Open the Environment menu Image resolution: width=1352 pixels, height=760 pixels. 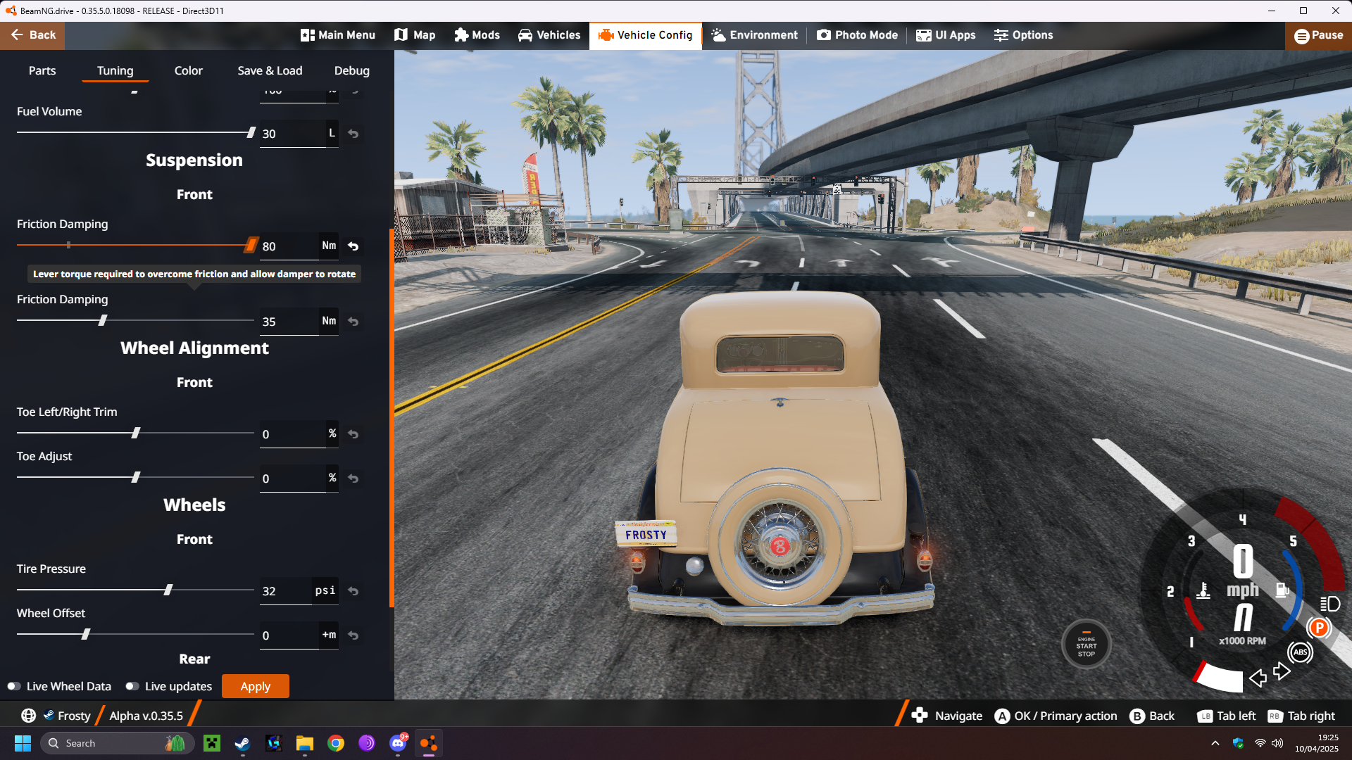(754, 35)
